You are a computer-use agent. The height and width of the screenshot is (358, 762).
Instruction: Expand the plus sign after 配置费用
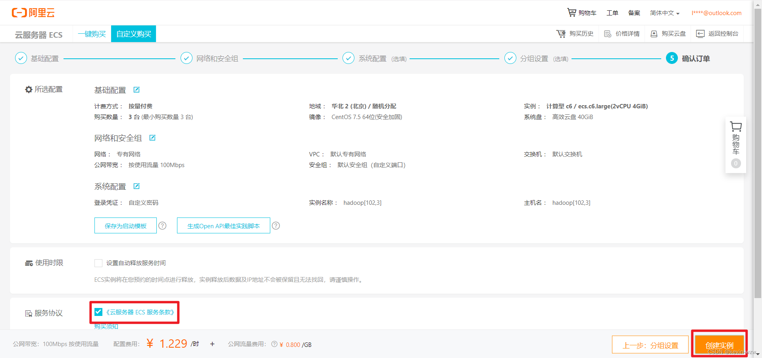coord(212,344)
